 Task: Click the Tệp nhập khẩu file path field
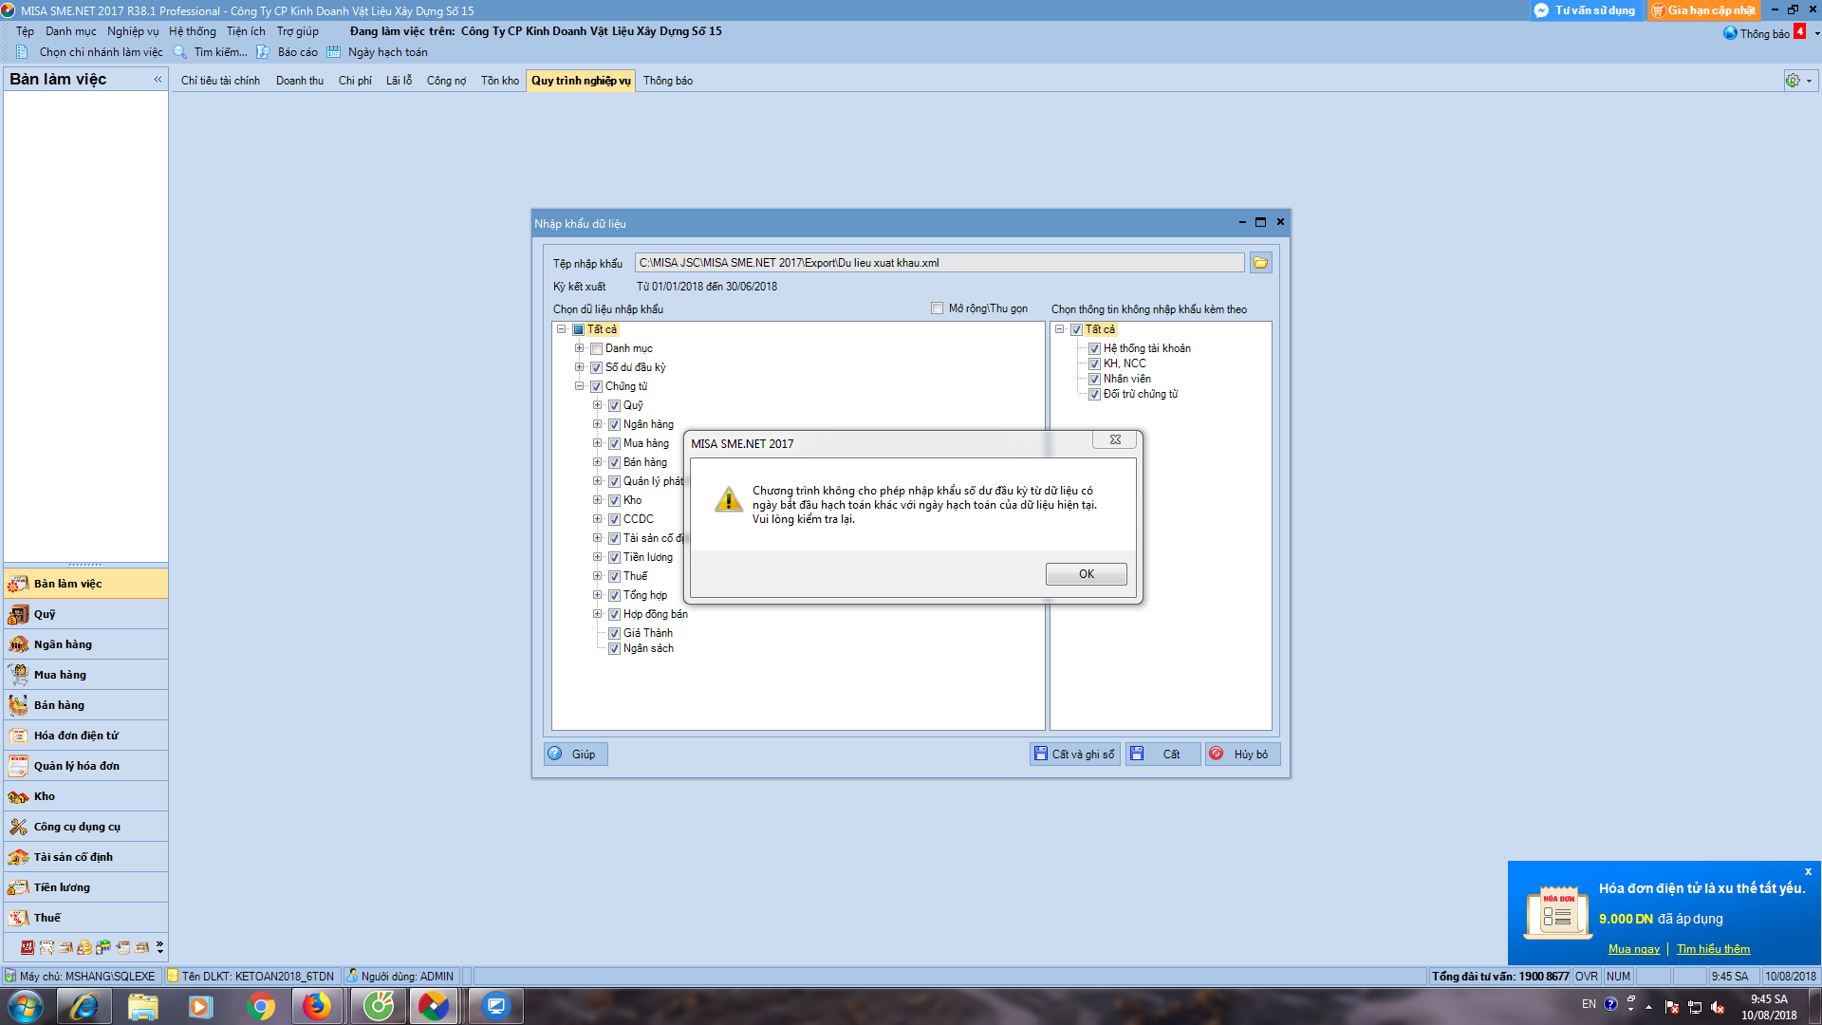pos(939,263)
